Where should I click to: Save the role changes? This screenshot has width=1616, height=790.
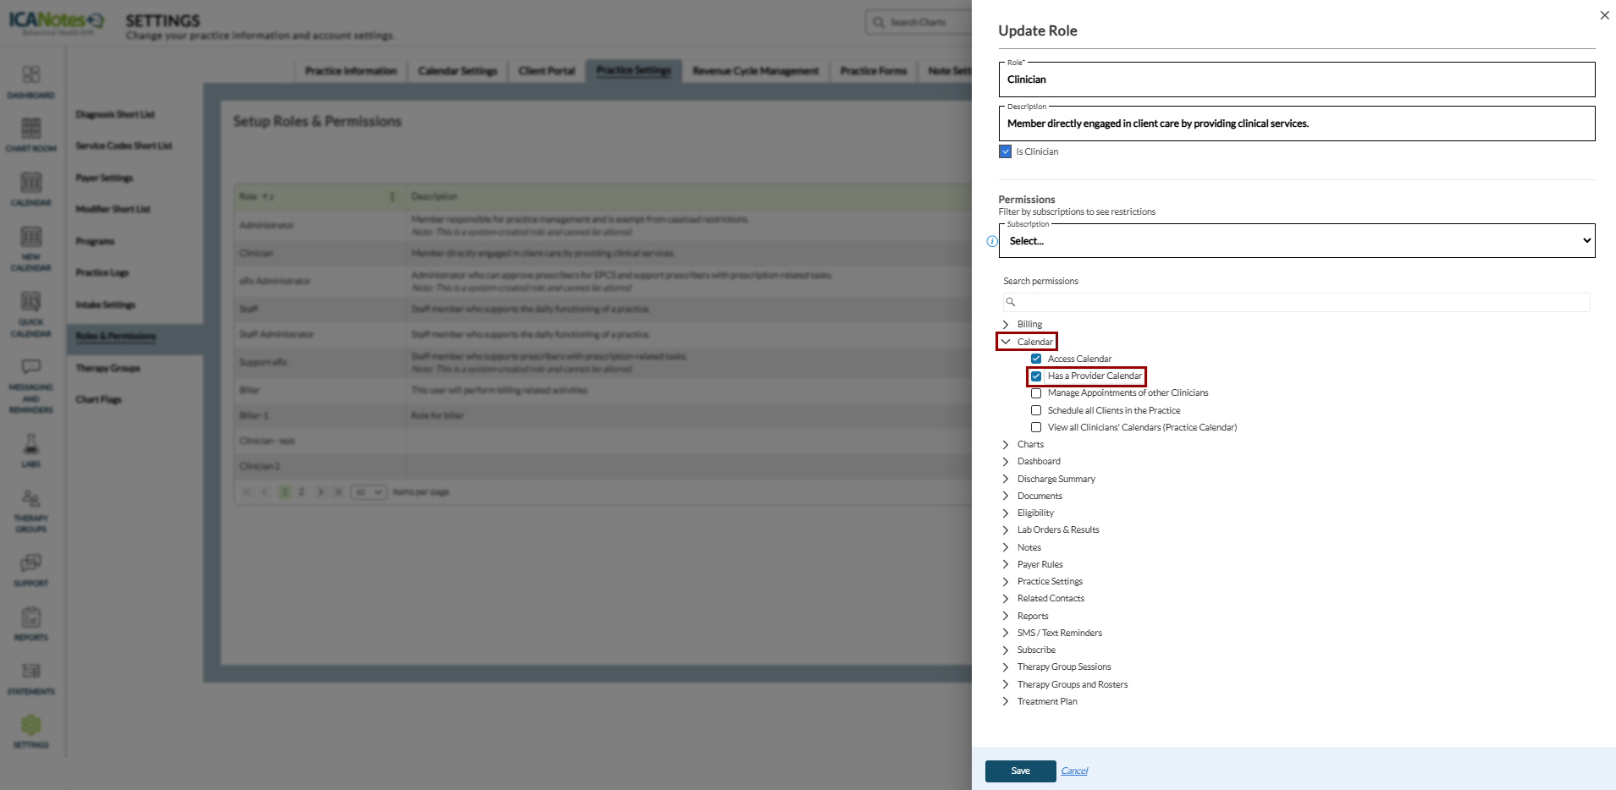(1020, 771)
